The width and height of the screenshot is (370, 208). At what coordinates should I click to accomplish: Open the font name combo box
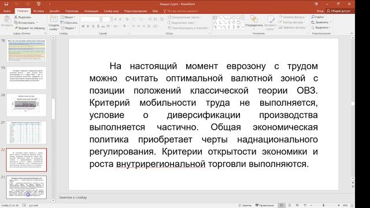coord(91,19)
